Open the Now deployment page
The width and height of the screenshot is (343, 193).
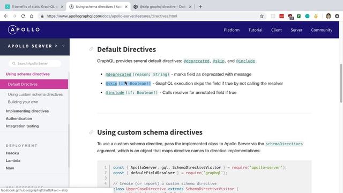coord(10,168)
